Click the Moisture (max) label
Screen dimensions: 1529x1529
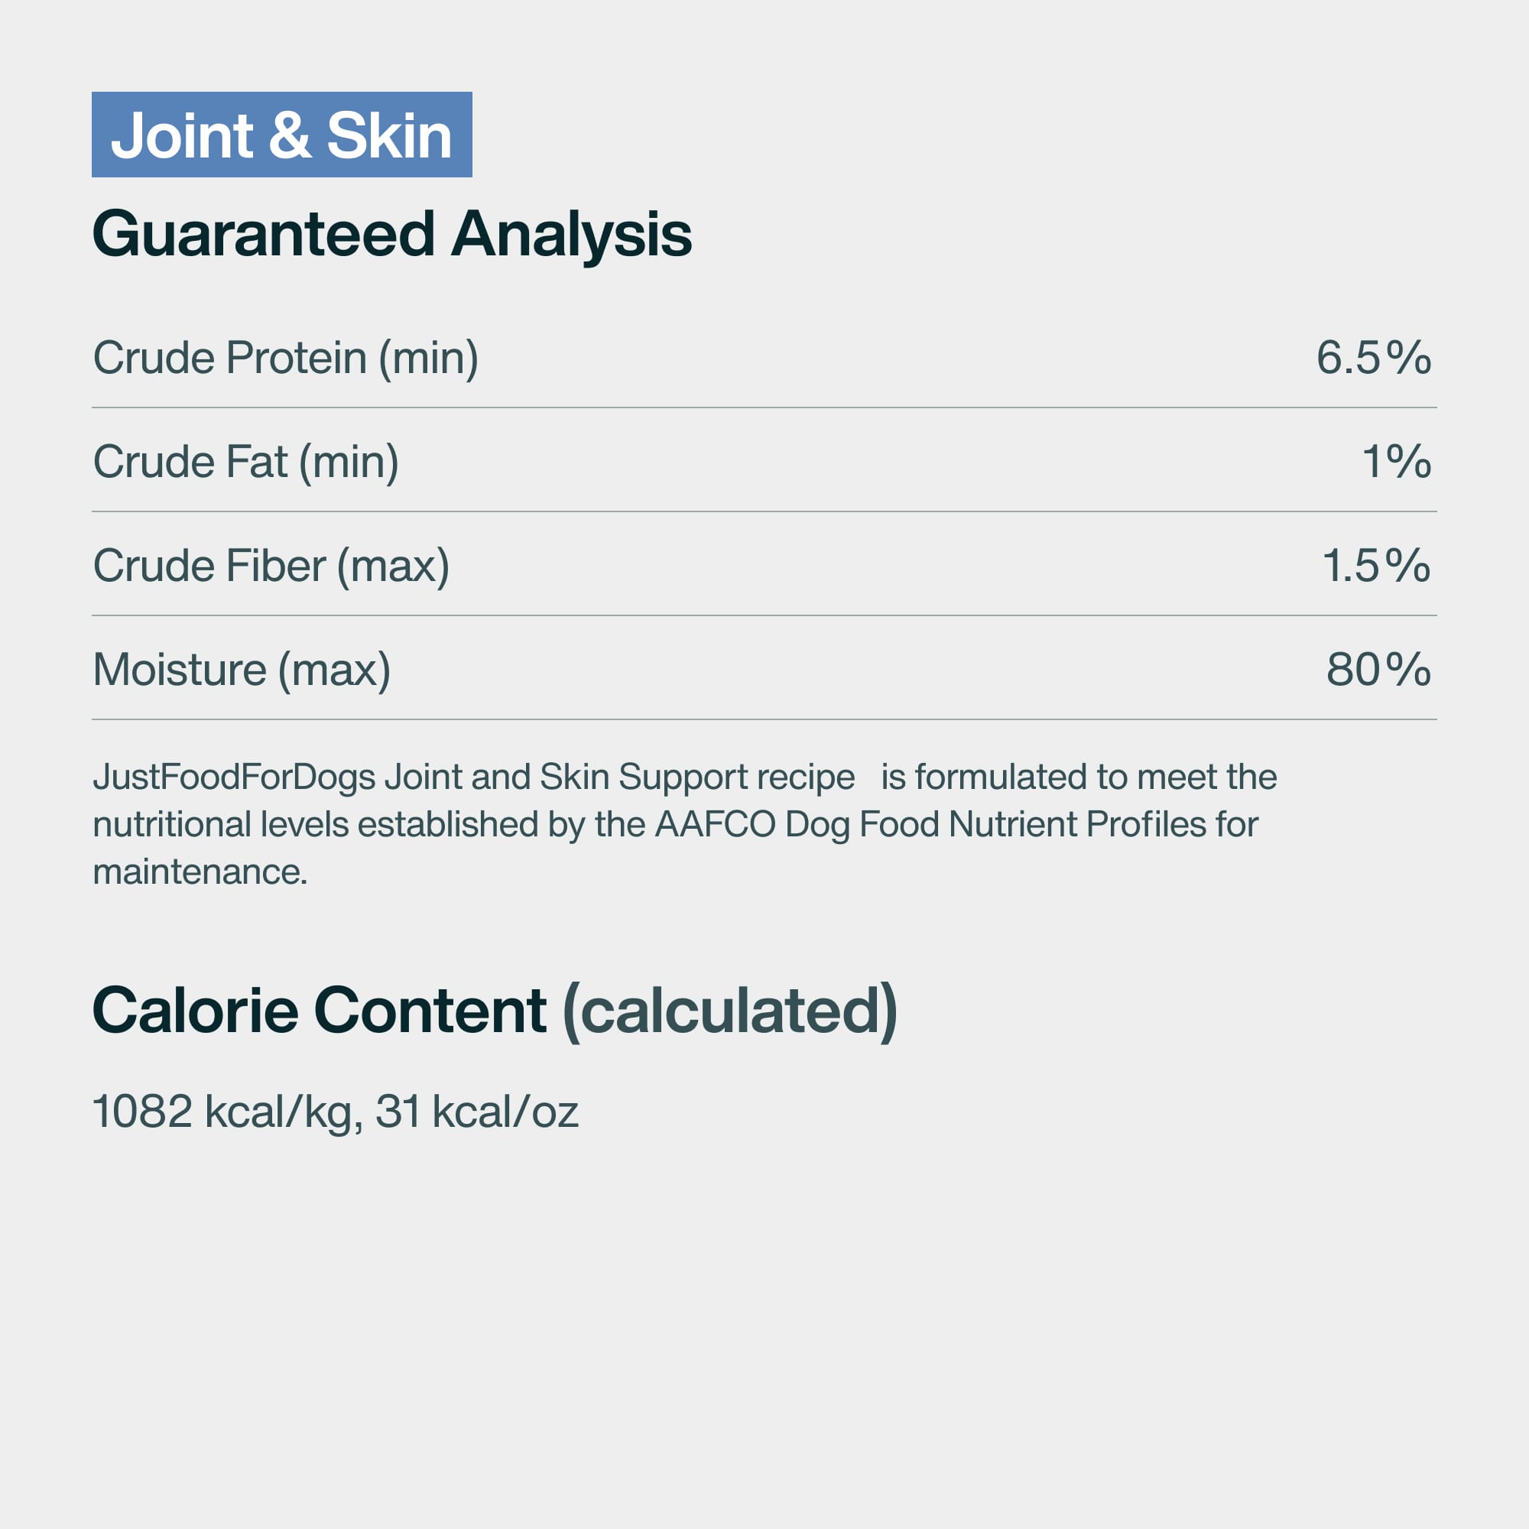click(x=242, y=670)
